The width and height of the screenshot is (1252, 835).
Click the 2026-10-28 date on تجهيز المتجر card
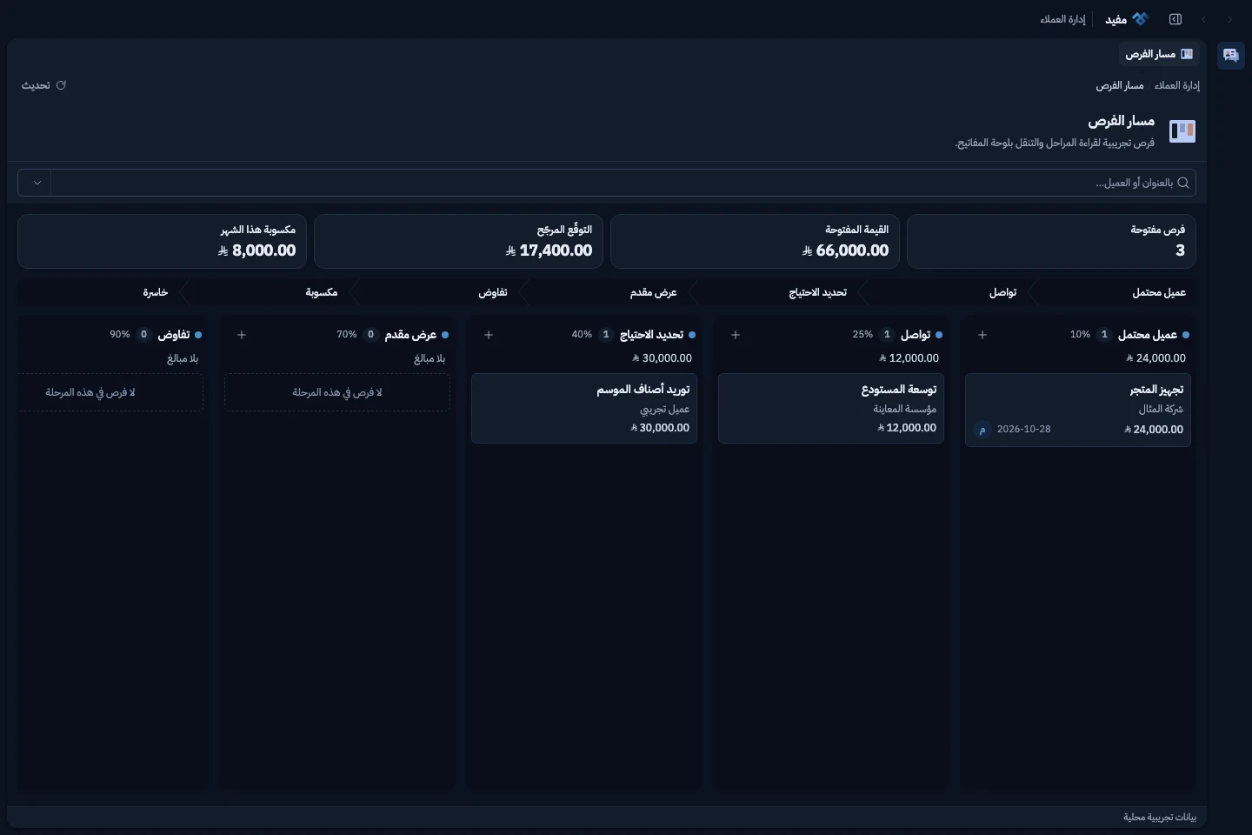point(1024,430)
